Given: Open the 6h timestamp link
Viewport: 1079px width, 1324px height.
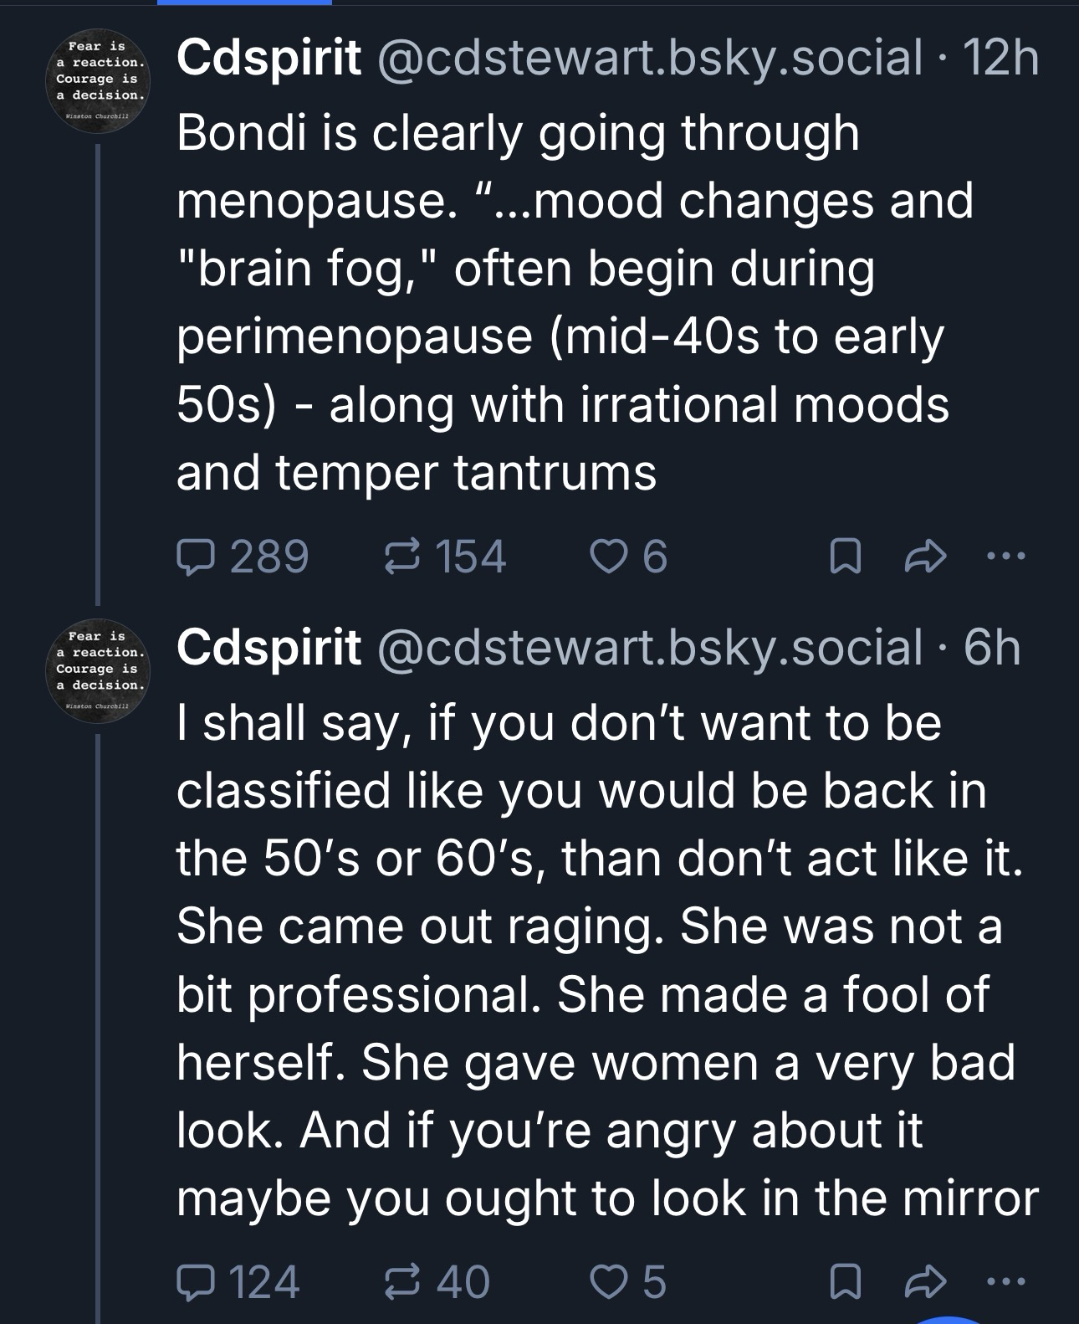Looking at the screenshot, I should point(992,649).
